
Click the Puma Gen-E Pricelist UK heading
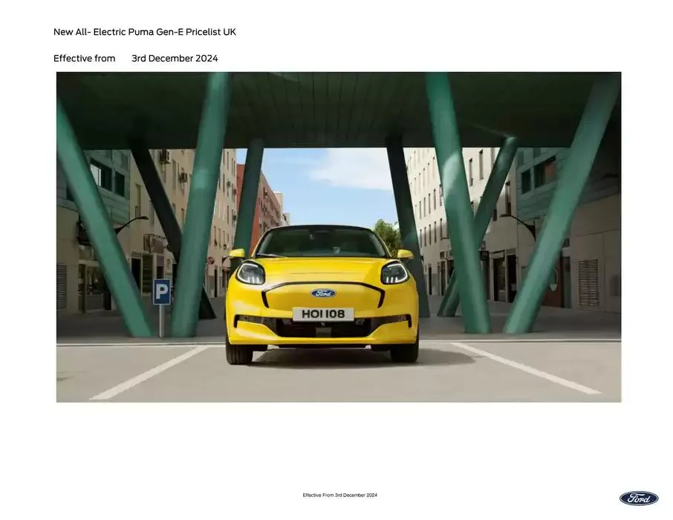pos(143,31)
